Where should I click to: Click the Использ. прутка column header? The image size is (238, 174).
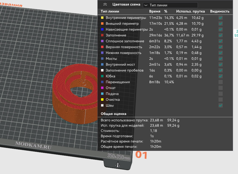point(190,11)
